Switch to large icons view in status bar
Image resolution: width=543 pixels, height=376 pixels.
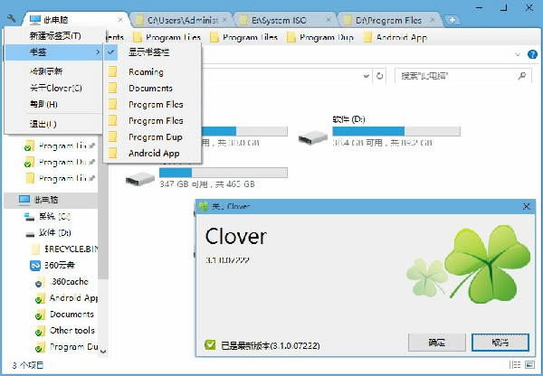[529, 364]
